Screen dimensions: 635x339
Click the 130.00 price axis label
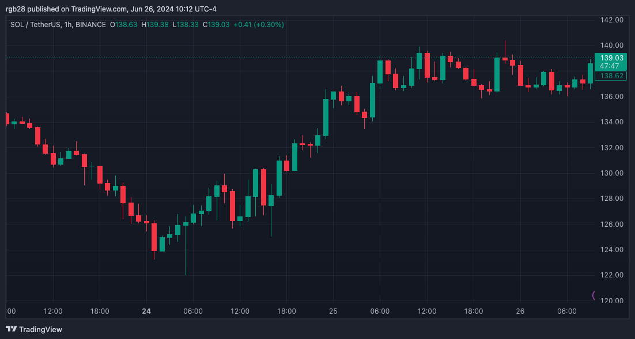coord(611,173)
